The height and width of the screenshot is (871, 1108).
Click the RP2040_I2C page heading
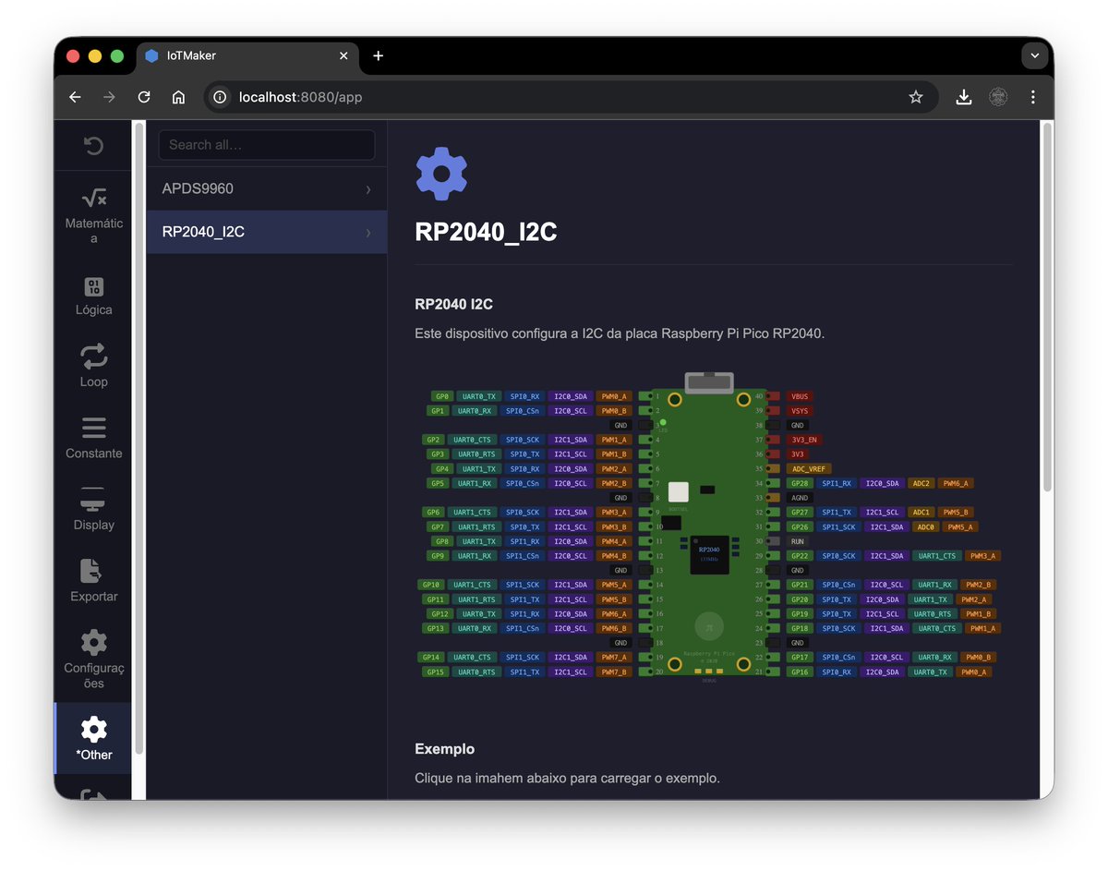[x=486, y=232]
